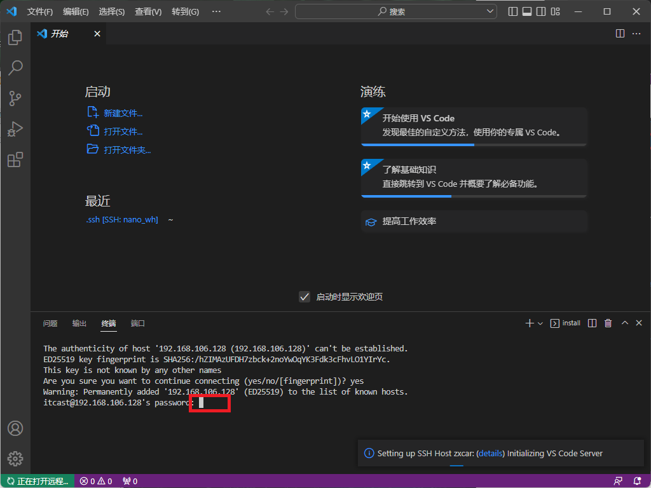Kill terminal with trash icon
Image resolution: width=651 pixels, height=488 pixels.
pos(608,323)
